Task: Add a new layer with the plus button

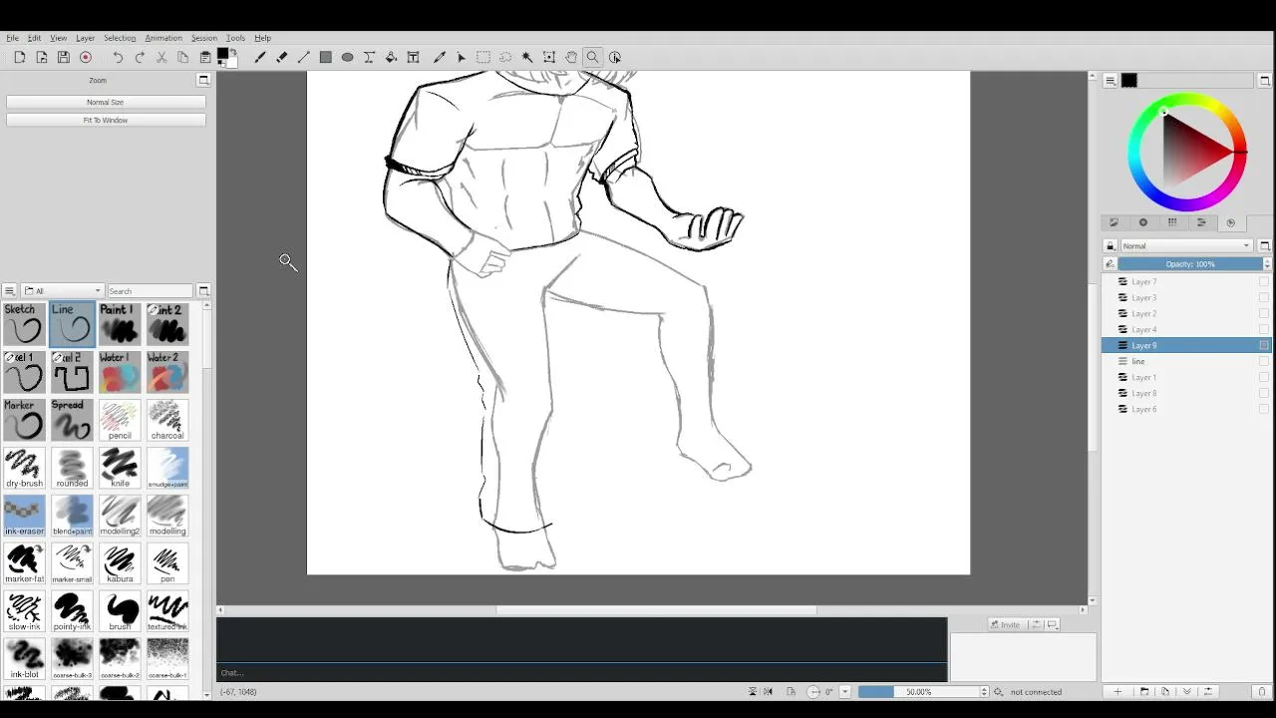Action: [1117, 692]
